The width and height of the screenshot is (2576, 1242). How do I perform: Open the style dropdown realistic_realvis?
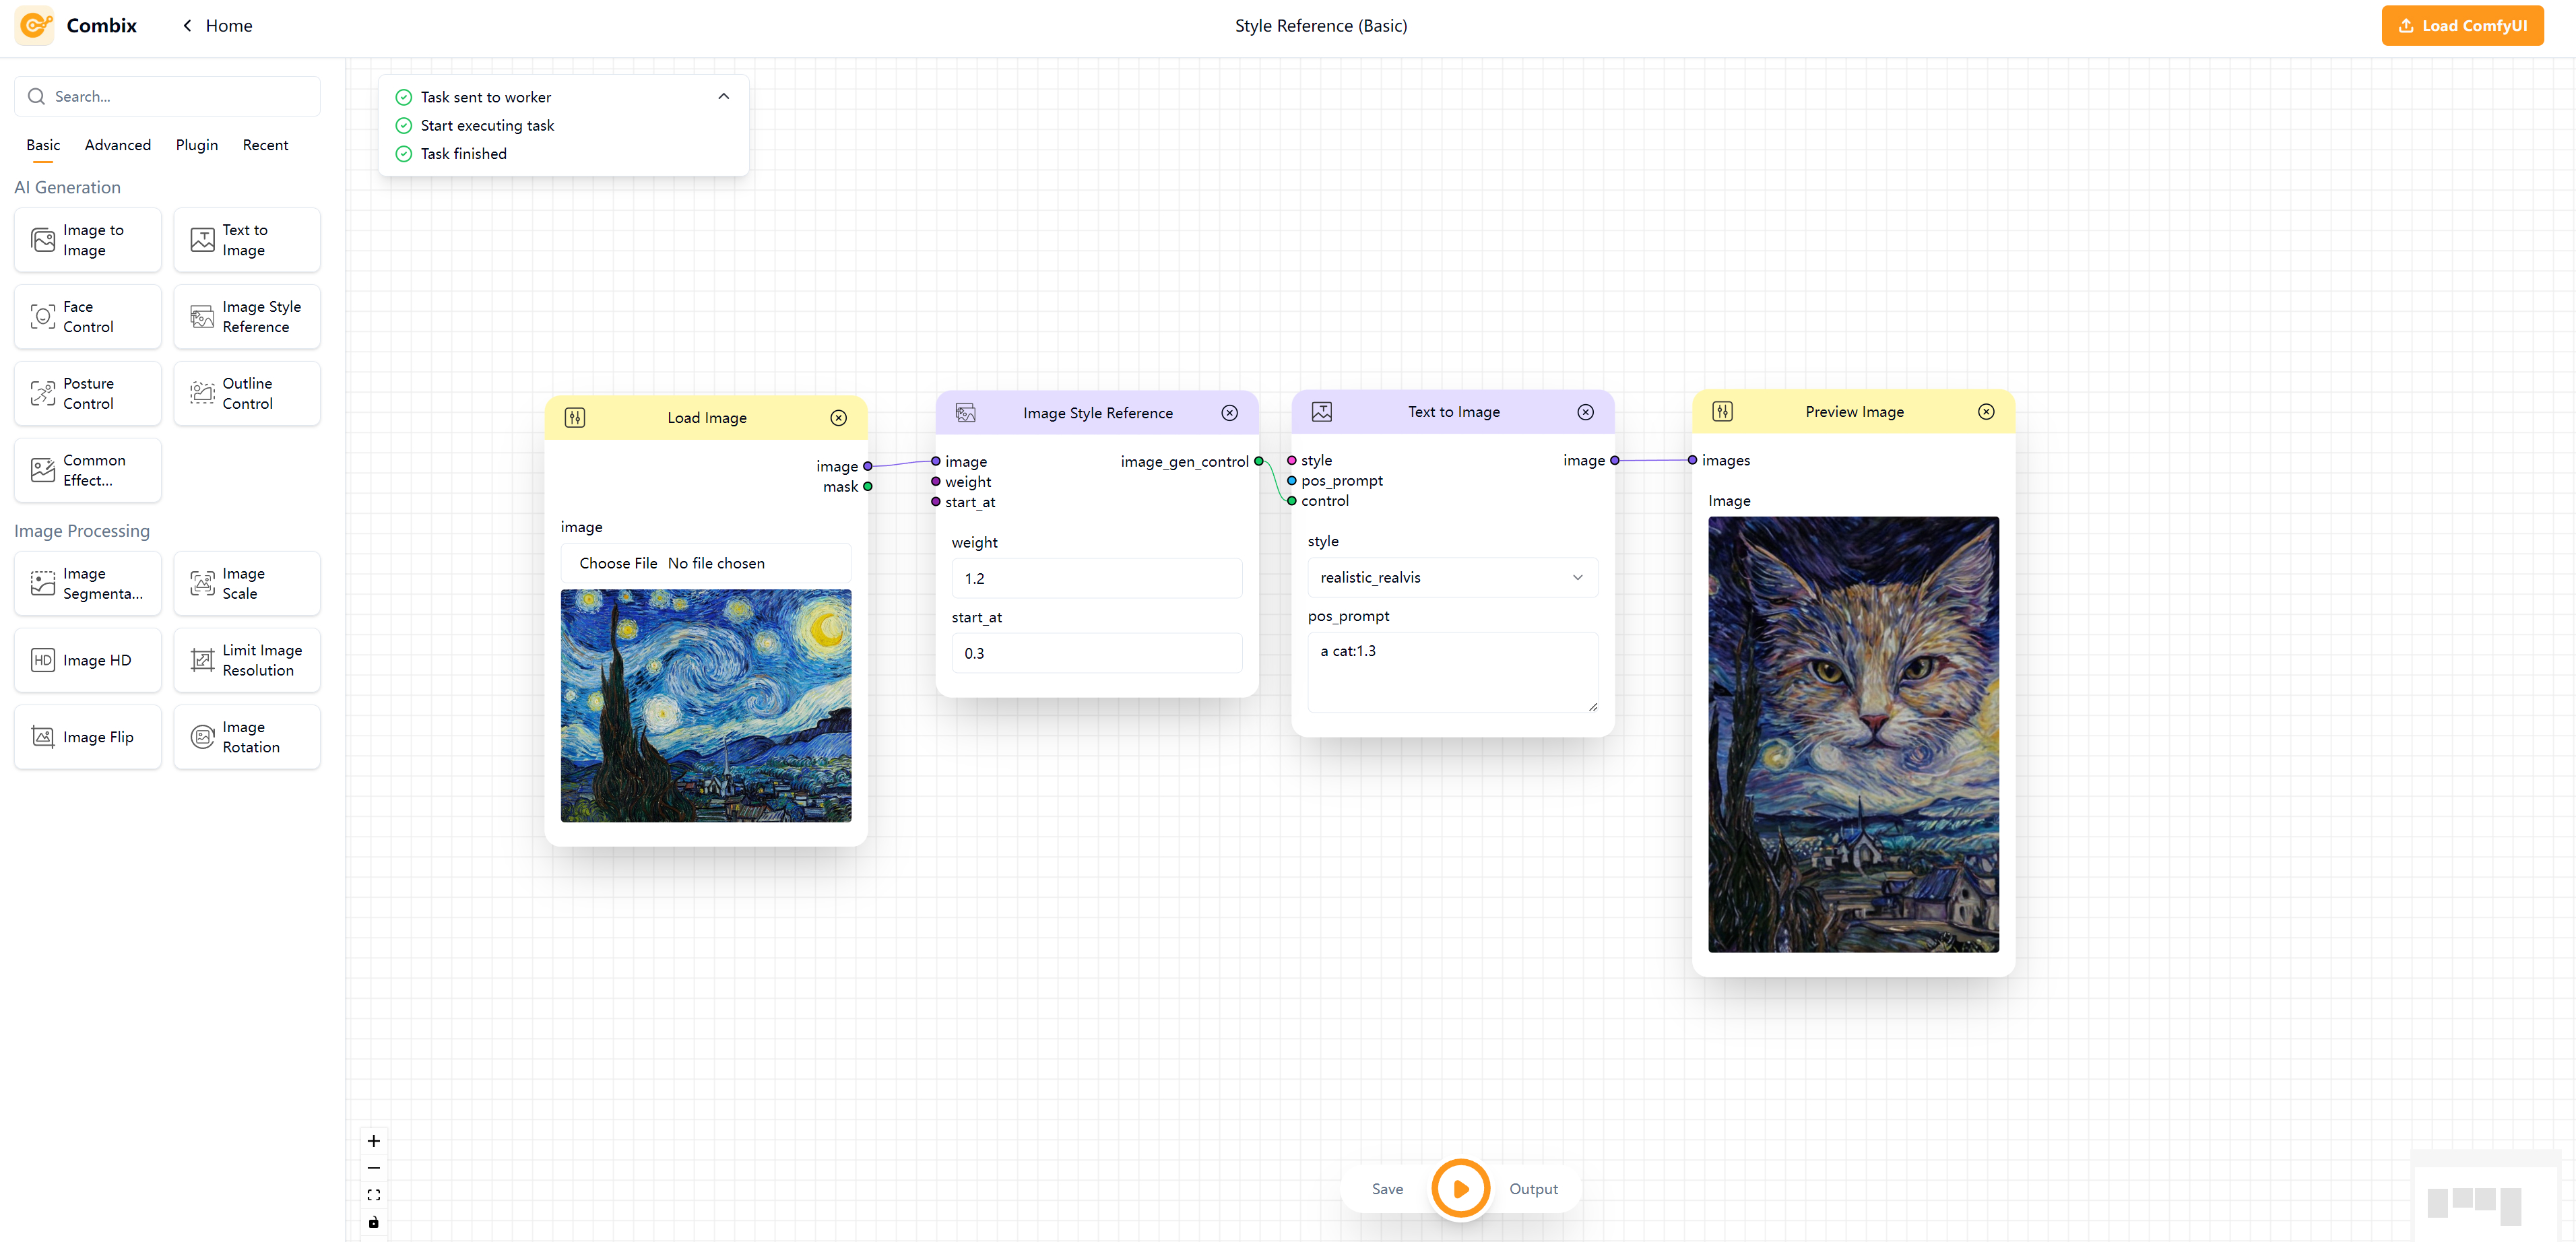click(x=1453, y=577)
